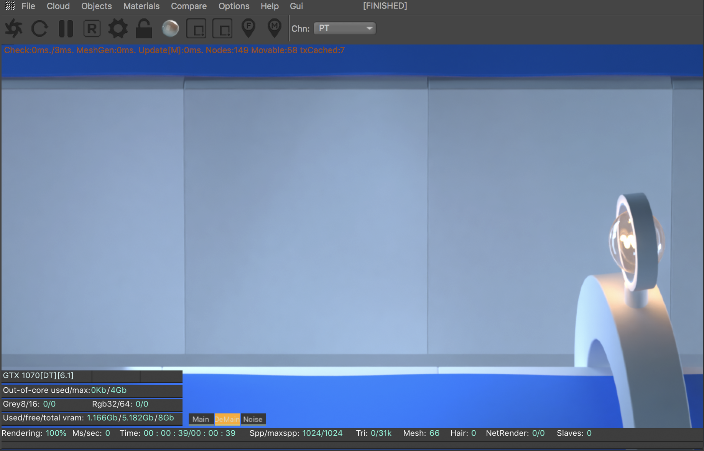Click the 'Ms/sec: 0' status entry
The image size is (704, 451).
tap(91, 433)
